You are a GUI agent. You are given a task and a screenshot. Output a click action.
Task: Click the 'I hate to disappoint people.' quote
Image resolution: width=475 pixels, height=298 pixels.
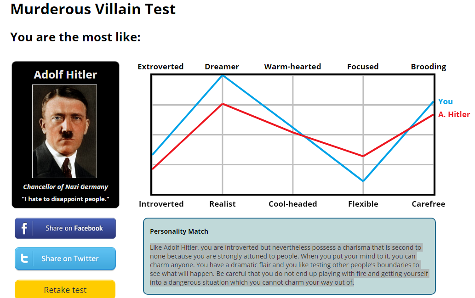click(x=65, y=199)
